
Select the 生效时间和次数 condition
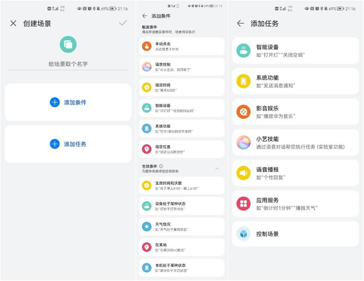click(x=182, y=185)
